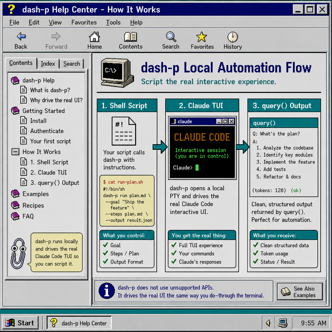Click the See Also Examples button
Screen dimensions: 332x332
pos(300,292)
